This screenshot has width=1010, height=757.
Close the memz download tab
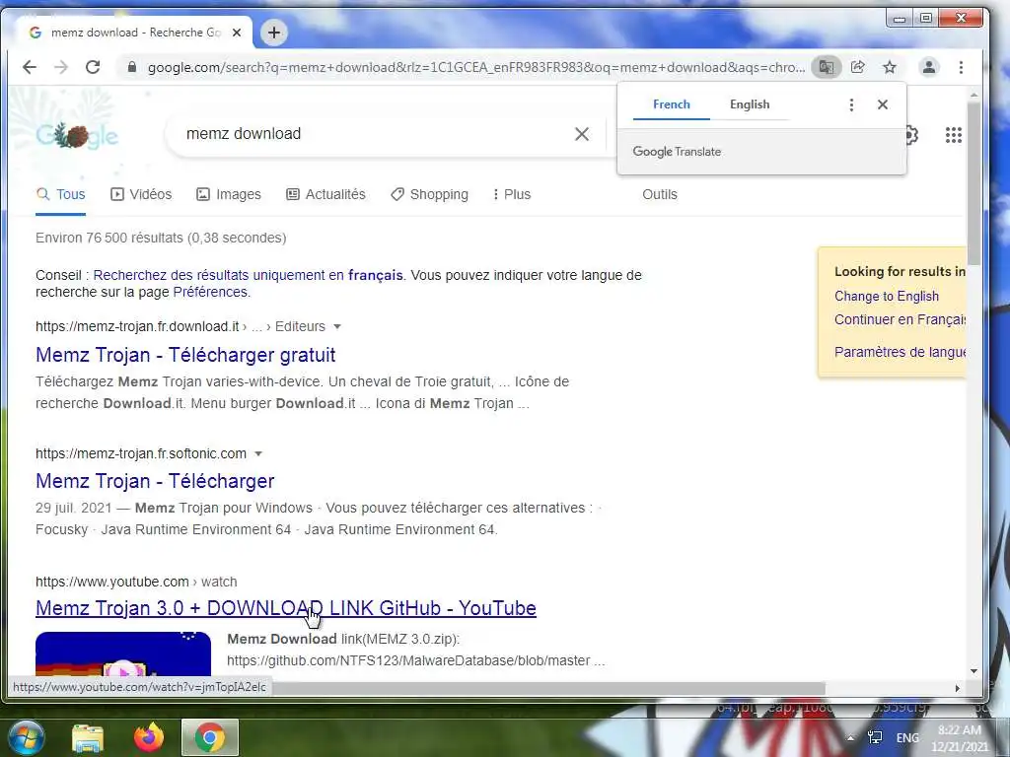tap(237, 33)
